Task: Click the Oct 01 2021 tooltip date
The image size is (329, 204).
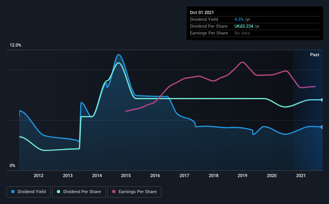Action: coord(202,12)
